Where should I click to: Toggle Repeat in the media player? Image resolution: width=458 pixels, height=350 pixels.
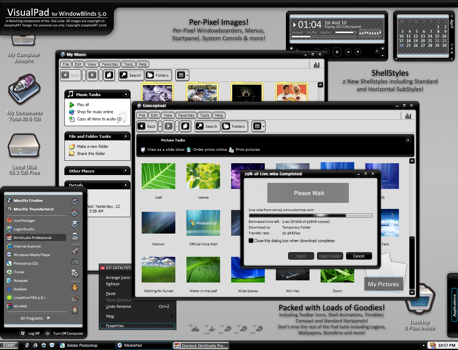297,32
